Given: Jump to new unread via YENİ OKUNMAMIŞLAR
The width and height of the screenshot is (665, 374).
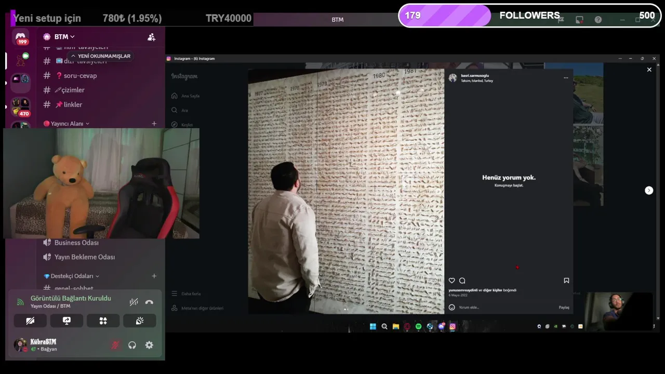Looking at the screenshot, I should (x=100, y=56).
